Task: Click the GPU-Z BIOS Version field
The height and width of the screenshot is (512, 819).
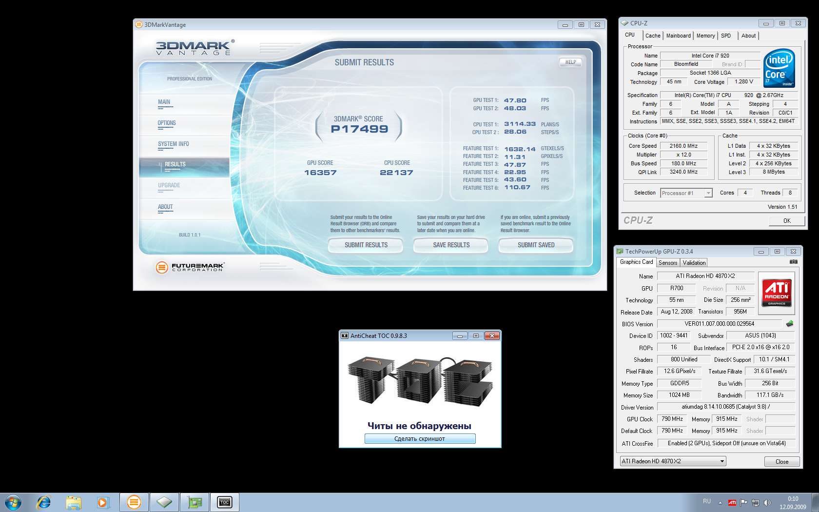Action: 719,324
